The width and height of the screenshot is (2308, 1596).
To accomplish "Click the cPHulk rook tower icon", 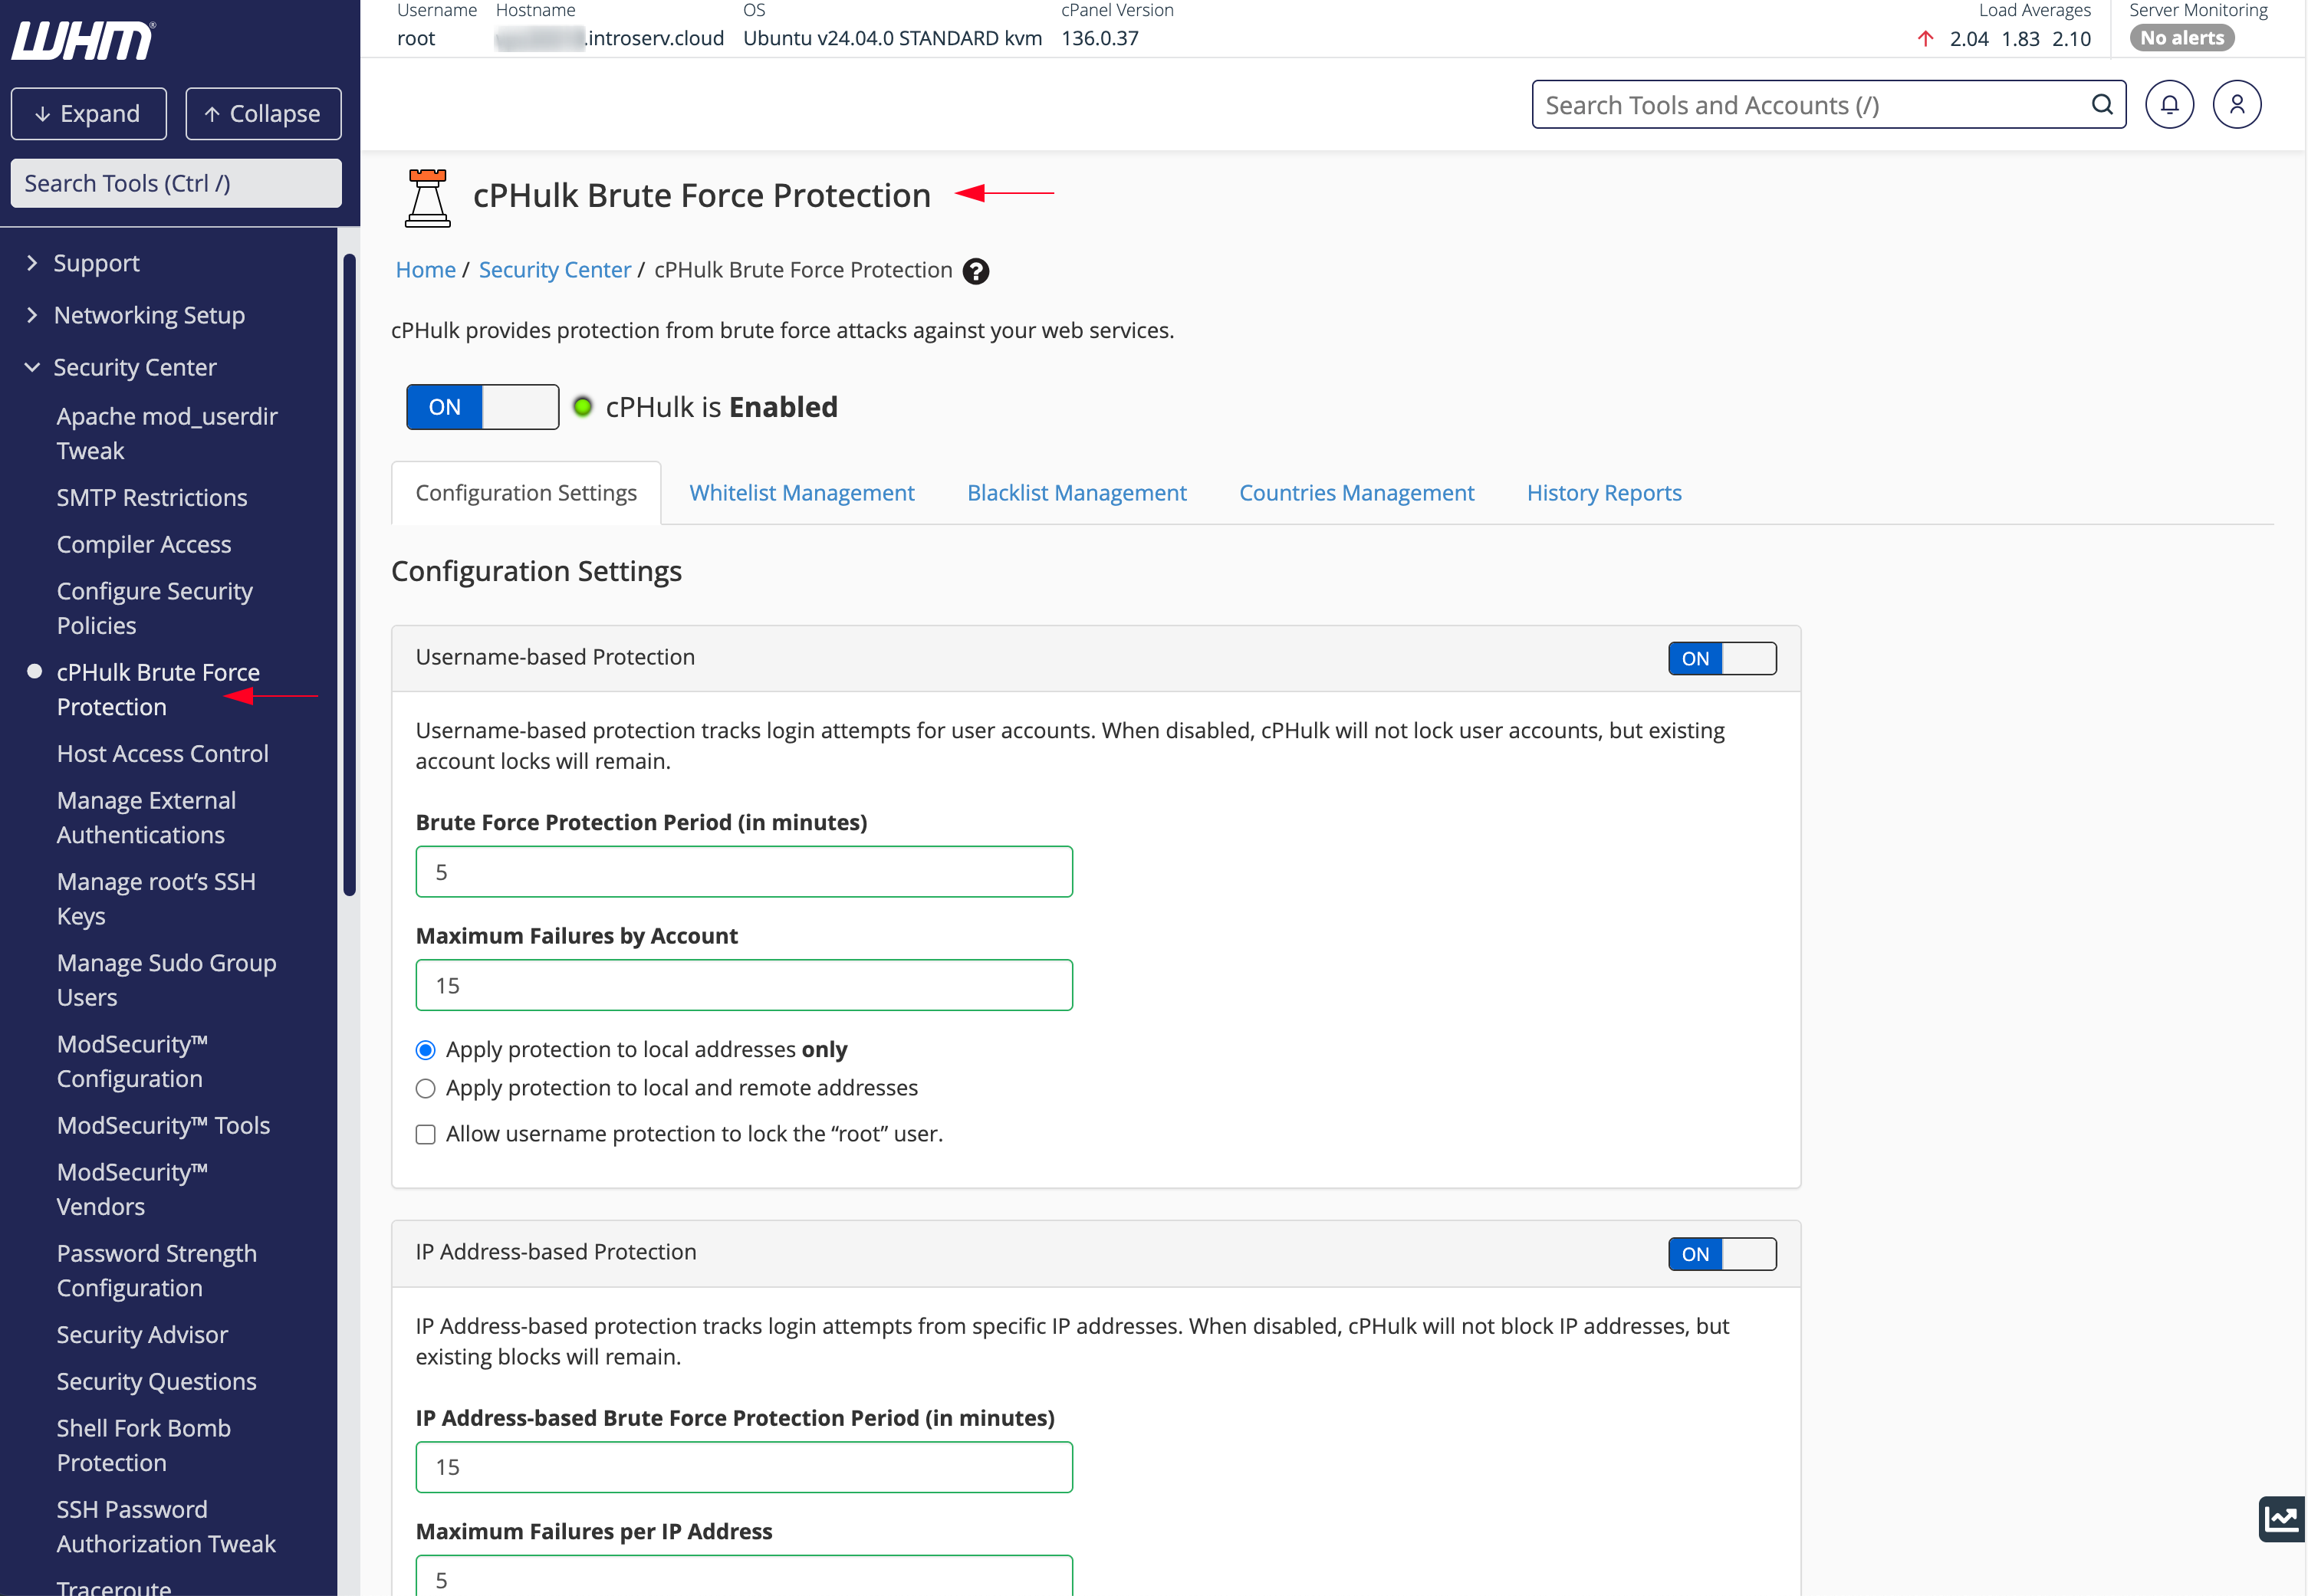I will pos(427,198).
